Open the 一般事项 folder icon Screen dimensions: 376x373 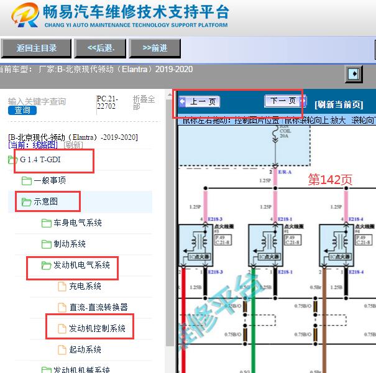pos(26,181)
